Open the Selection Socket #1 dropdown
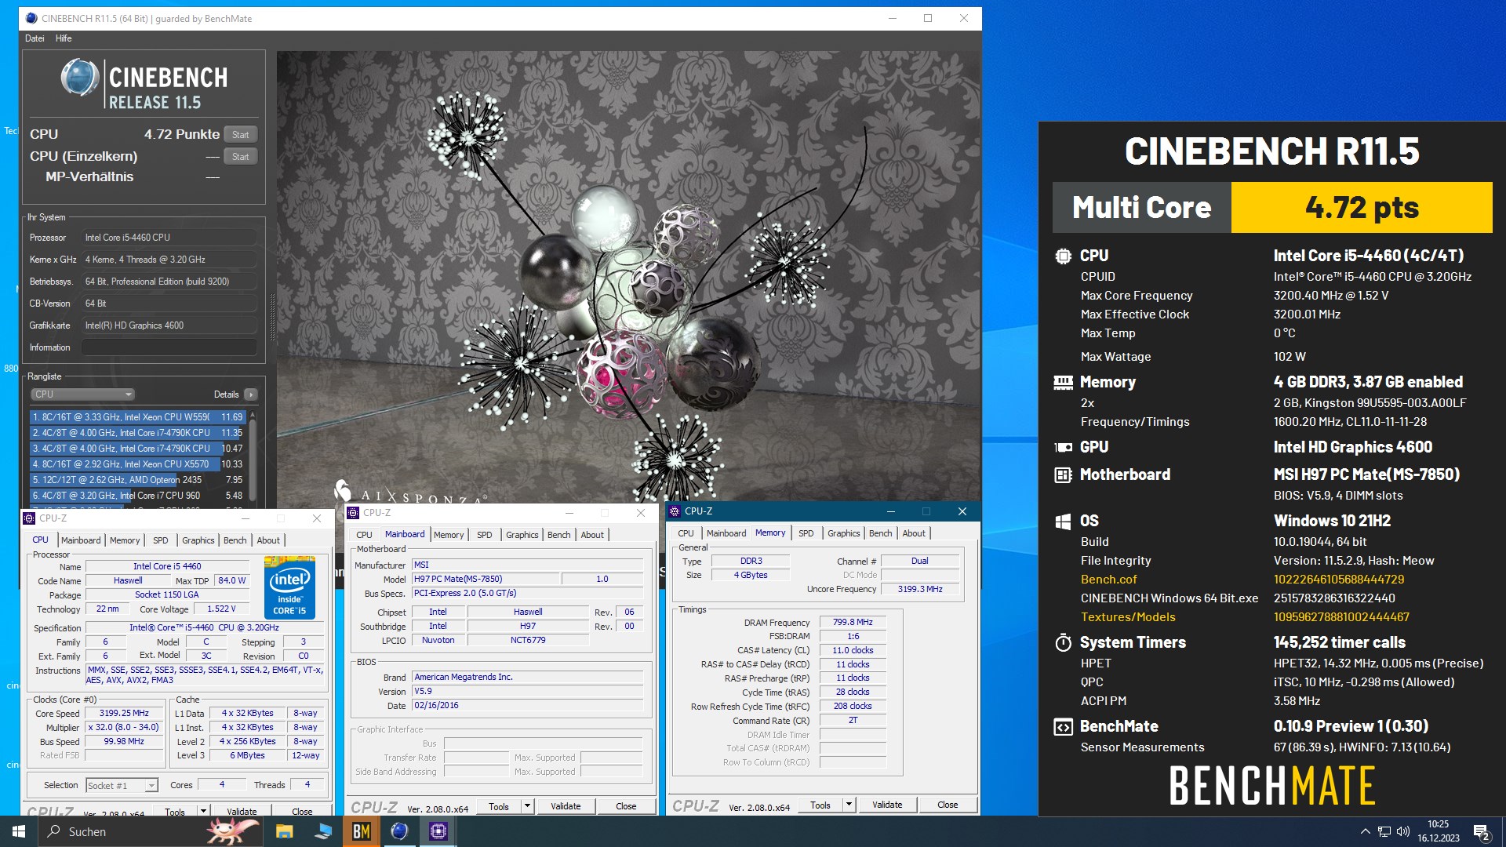 click(x=122, y=785)
